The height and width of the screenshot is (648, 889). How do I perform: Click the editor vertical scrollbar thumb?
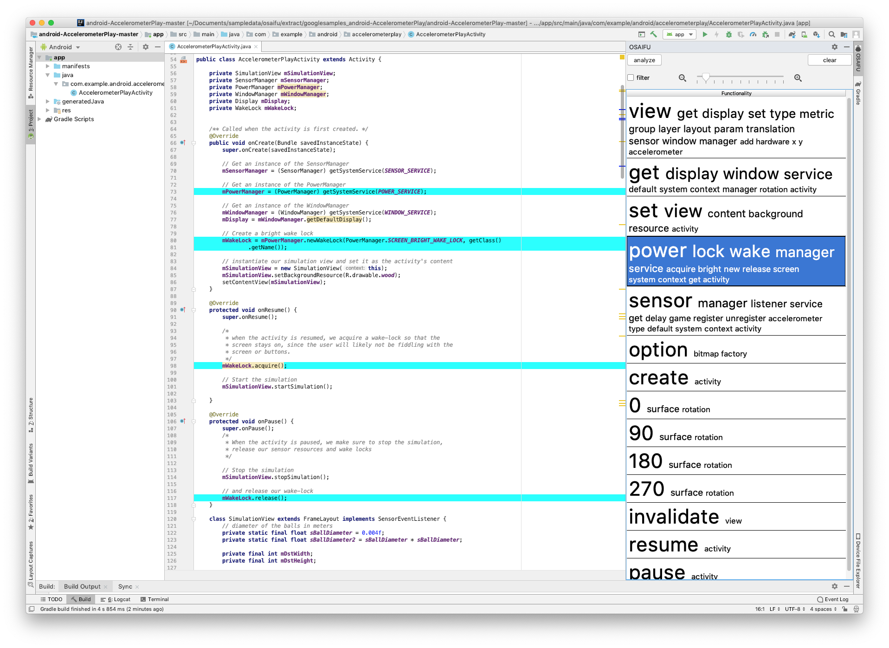coord(622,132)
